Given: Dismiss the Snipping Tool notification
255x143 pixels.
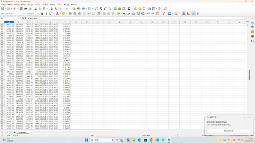Looking at the screenshot, I should [x=249, y=117].
